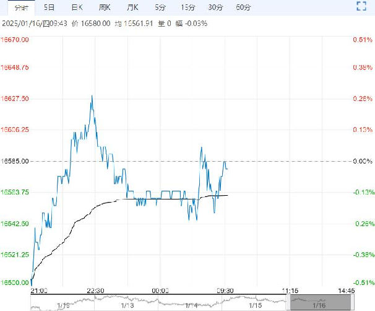Select the 15分 interval tab
This screenshot has height=311, width=375.
point(187,7)
